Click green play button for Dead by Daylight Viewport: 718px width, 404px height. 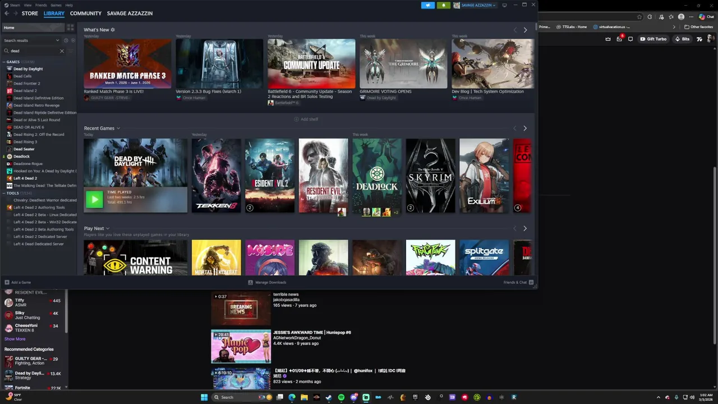[94, 199]
